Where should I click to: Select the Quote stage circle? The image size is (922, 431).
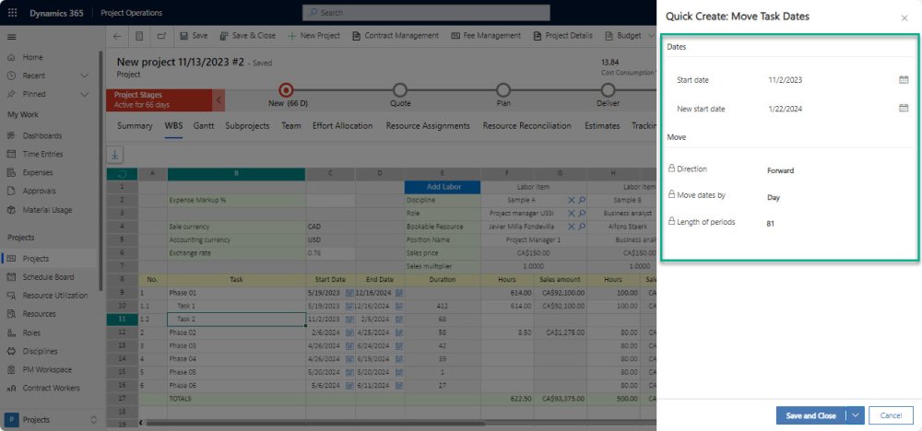coord(400,90)
